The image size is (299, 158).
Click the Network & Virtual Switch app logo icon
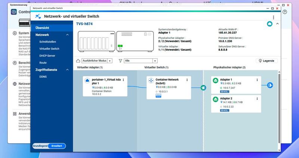point(38,16)
